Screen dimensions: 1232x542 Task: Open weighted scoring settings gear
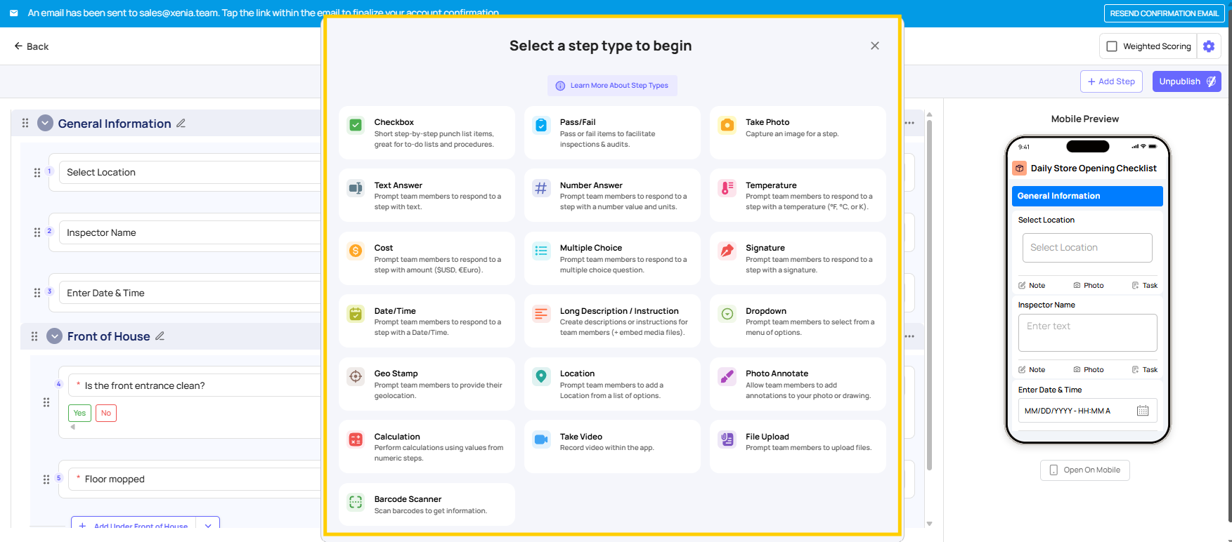pos(1209,46)
